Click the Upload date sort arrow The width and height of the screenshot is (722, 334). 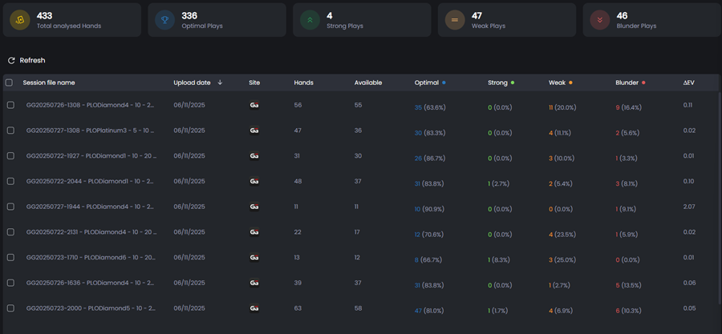(x=220, y=82)
